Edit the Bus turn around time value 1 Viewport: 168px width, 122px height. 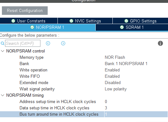(x=136, y=114)
